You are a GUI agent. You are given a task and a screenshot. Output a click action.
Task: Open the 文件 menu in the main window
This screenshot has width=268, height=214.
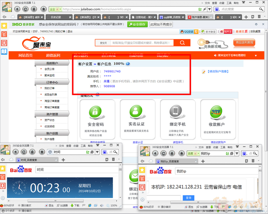[x=207, y=3]
